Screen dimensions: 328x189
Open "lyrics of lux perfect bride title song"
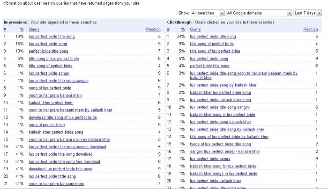(220, 144)
